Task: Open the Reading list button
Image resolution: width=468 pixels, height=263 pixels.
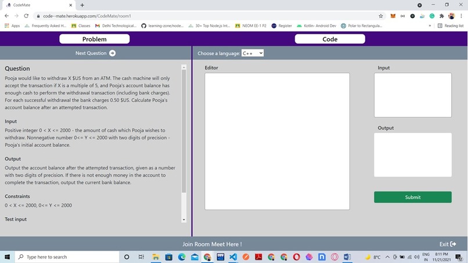Action: [451, 26]
